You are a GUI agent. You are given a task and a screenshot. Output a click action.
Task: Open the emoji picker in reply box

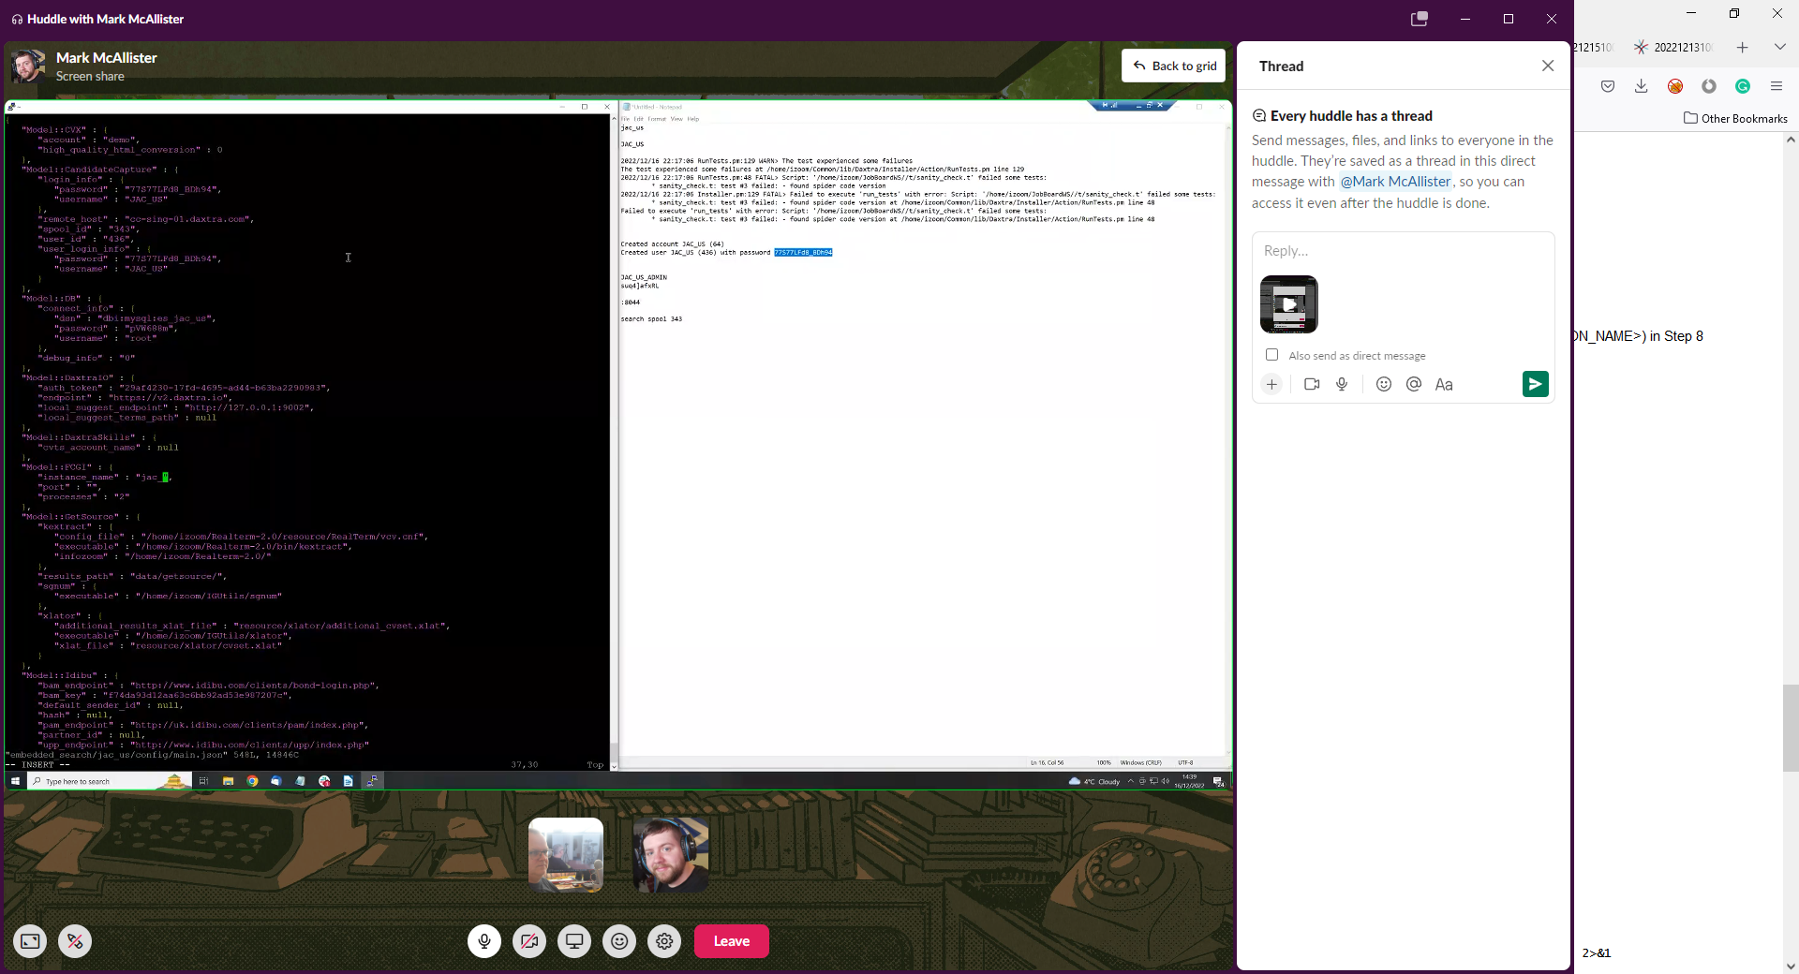1384,384
